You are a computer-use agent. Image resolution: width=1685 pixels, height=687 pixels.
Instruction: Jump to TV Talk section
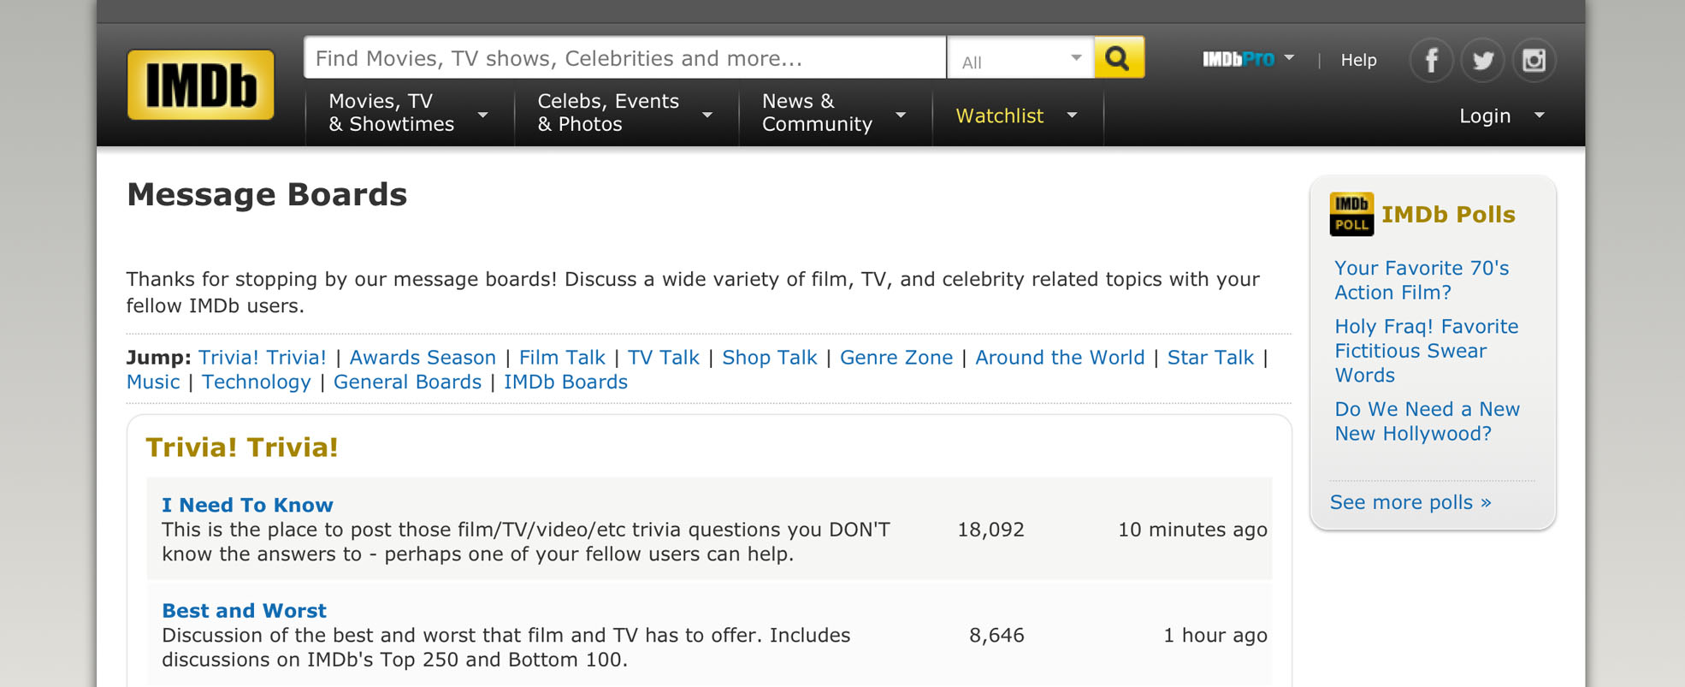pyautogui.click(x=664, y=358)
